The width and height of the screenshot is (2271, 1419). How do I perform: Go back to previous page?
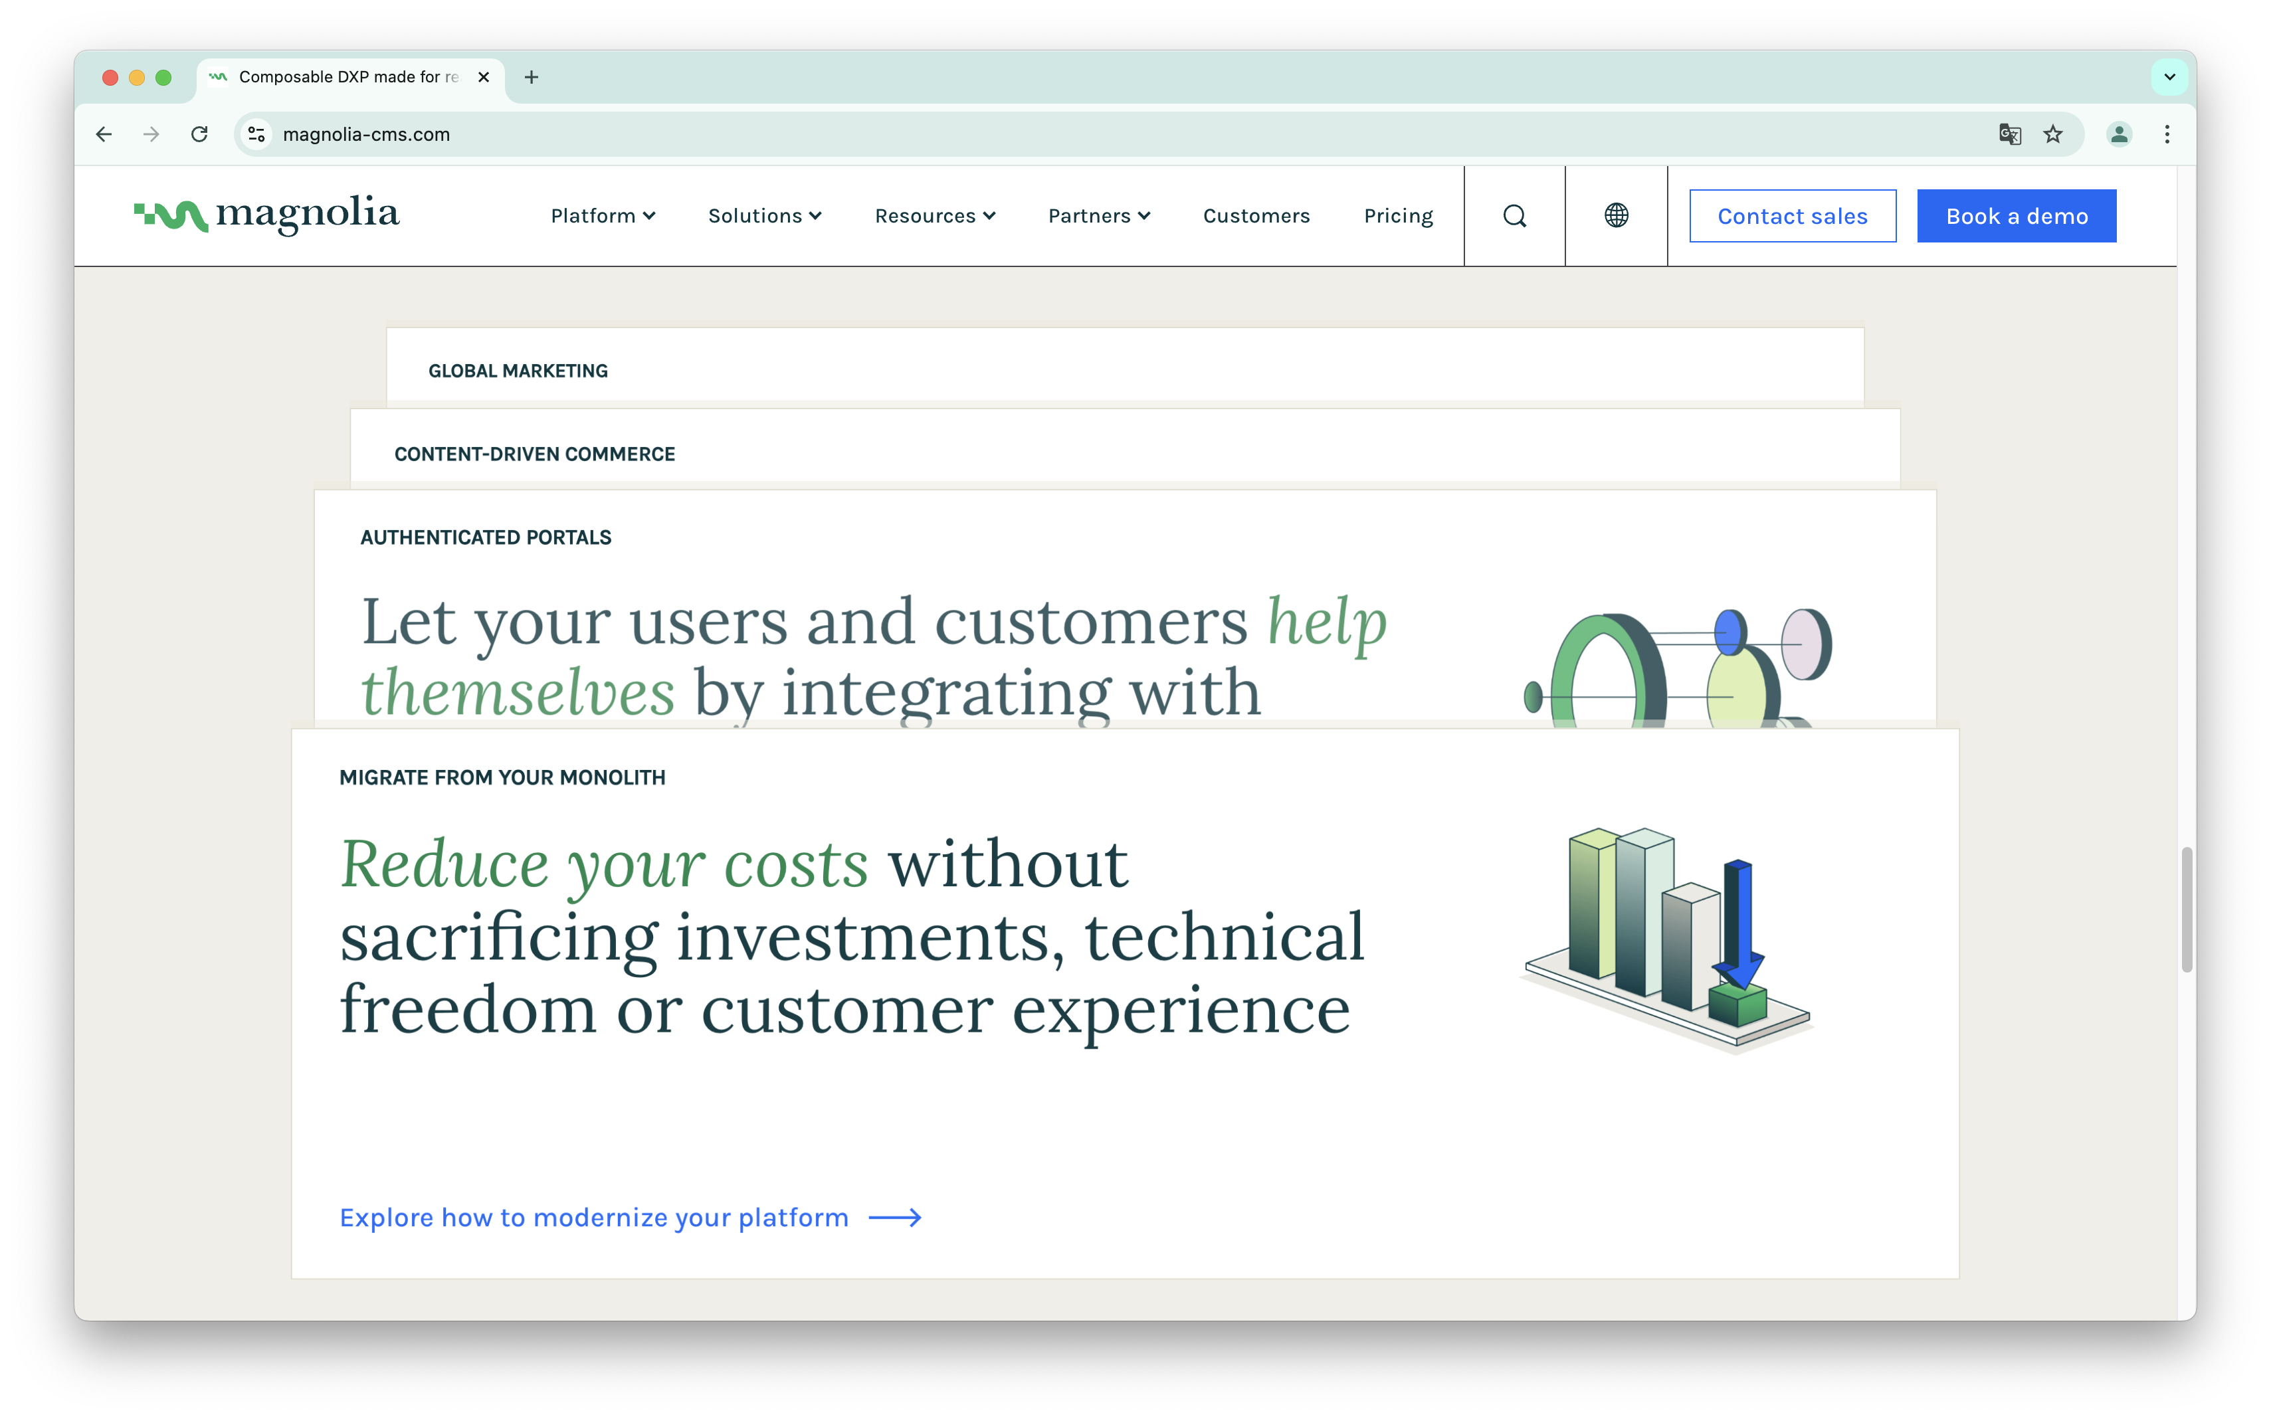pos(104,134)
